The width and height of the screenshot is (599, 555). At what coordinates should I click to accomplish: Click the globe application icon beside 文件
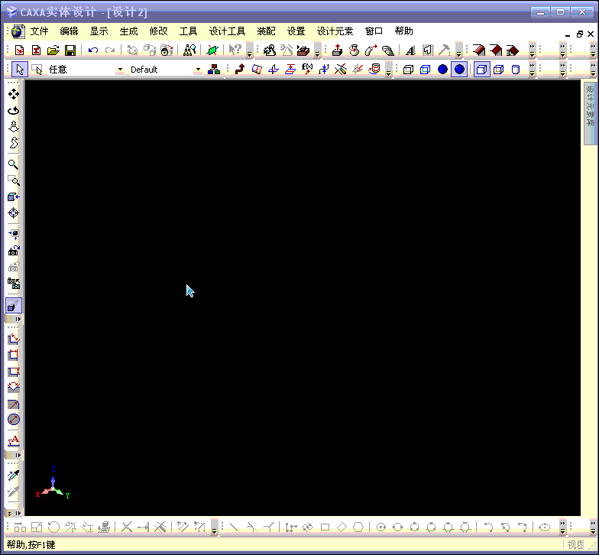pos(18,31)
